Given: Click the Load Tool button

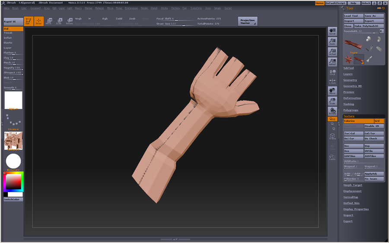Looking at the screenshot, I should 353,16.
